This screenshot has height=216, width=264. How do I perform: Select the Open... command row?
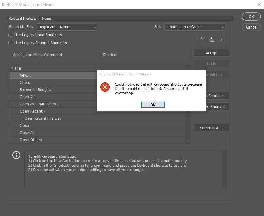pyautogui.click(x=53, y=83)
